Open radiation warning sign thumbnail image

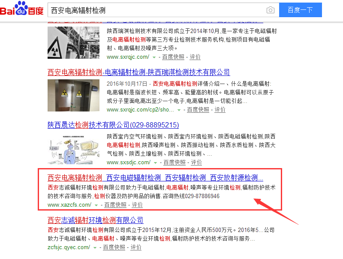tap(73, 42)
